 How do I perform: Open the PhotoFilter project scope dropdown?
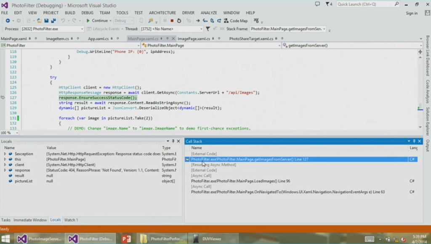pyautogui.click(x=138, y=46)
